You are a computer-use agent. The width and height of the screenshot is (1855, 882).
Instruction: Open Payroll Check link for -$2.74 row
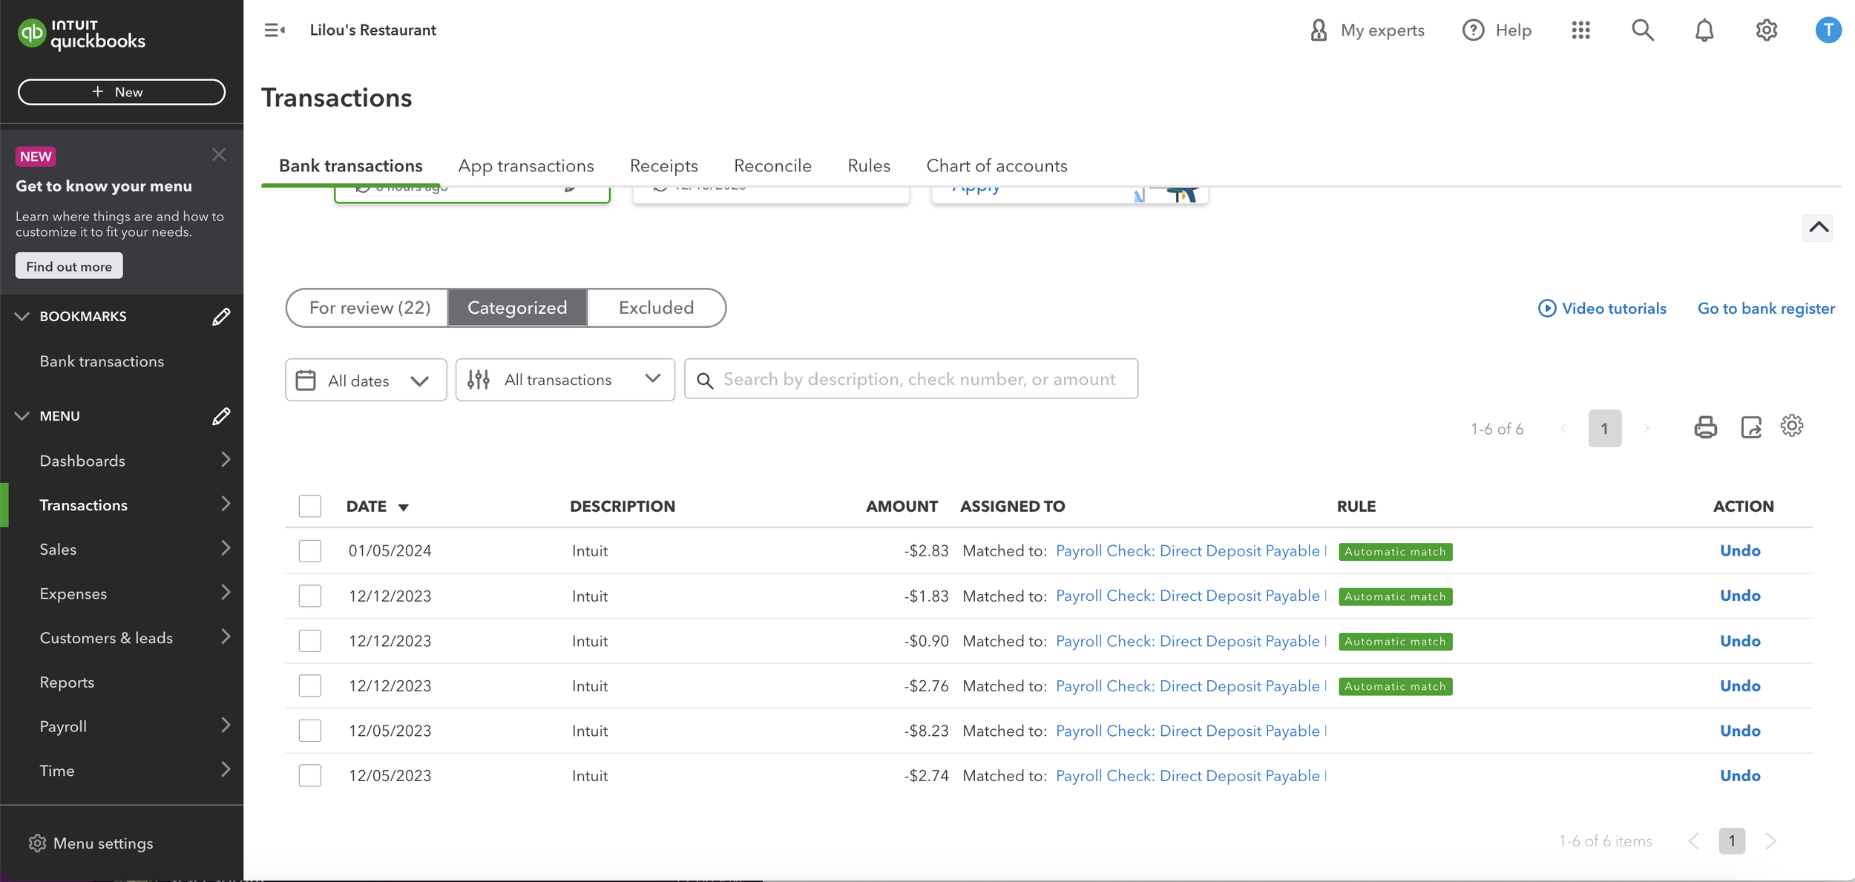pos(1190,776)
